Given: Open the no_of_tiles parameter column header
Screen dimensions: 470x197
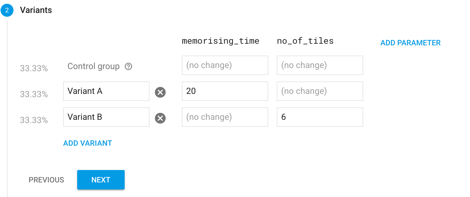Looking at the screenshot, I should (305, 41).
